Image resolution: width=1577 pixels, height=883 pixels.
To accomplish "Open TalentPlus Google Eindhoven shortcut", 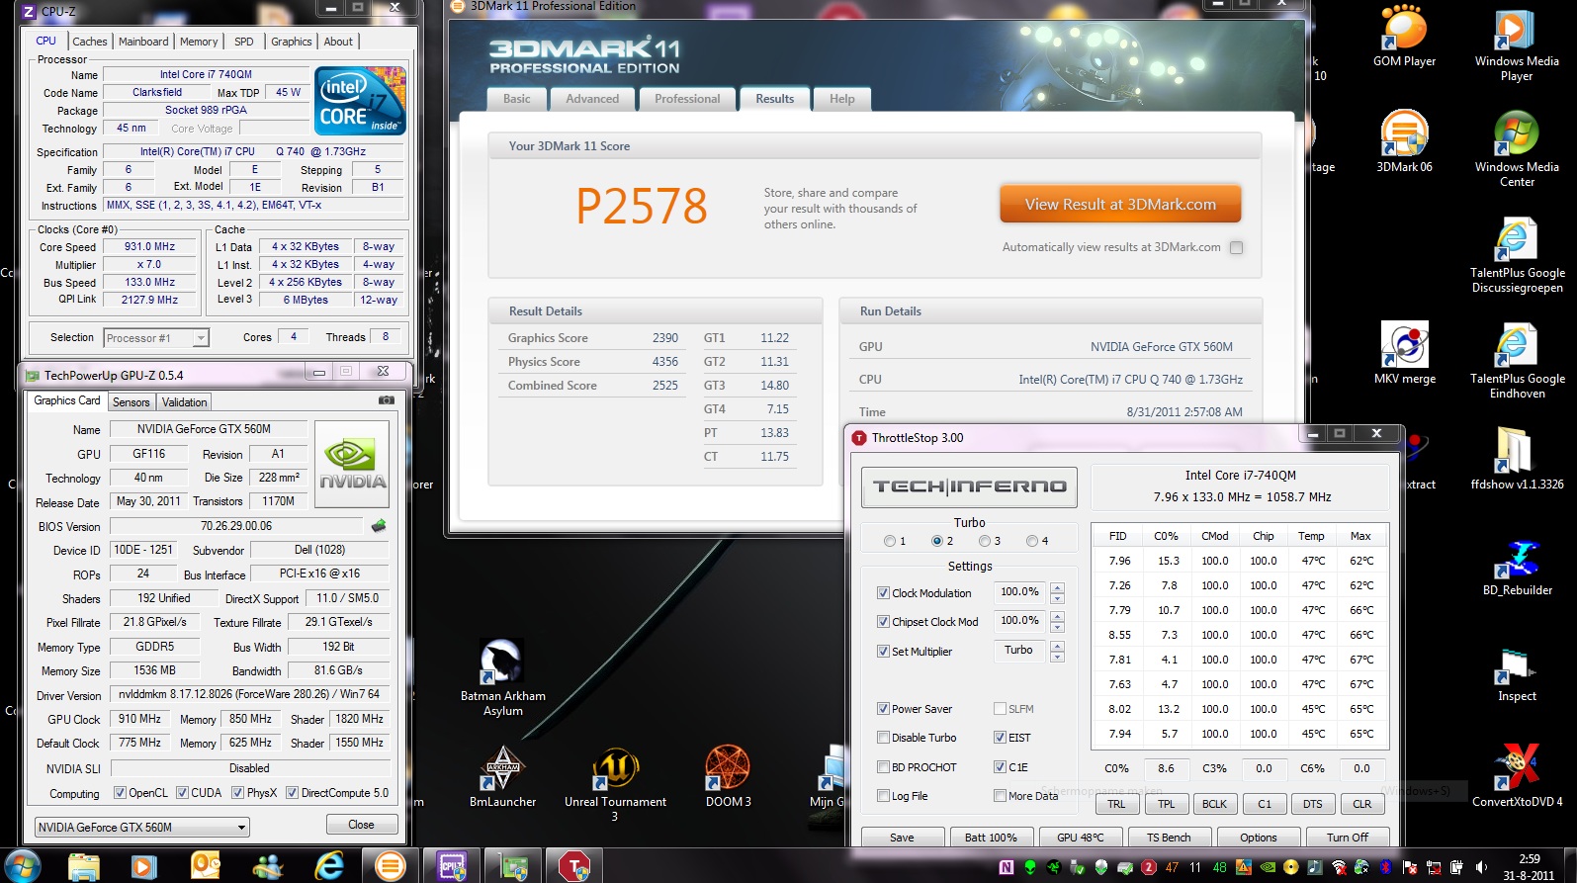I will pyautogui.click(x=1517, y=361).
